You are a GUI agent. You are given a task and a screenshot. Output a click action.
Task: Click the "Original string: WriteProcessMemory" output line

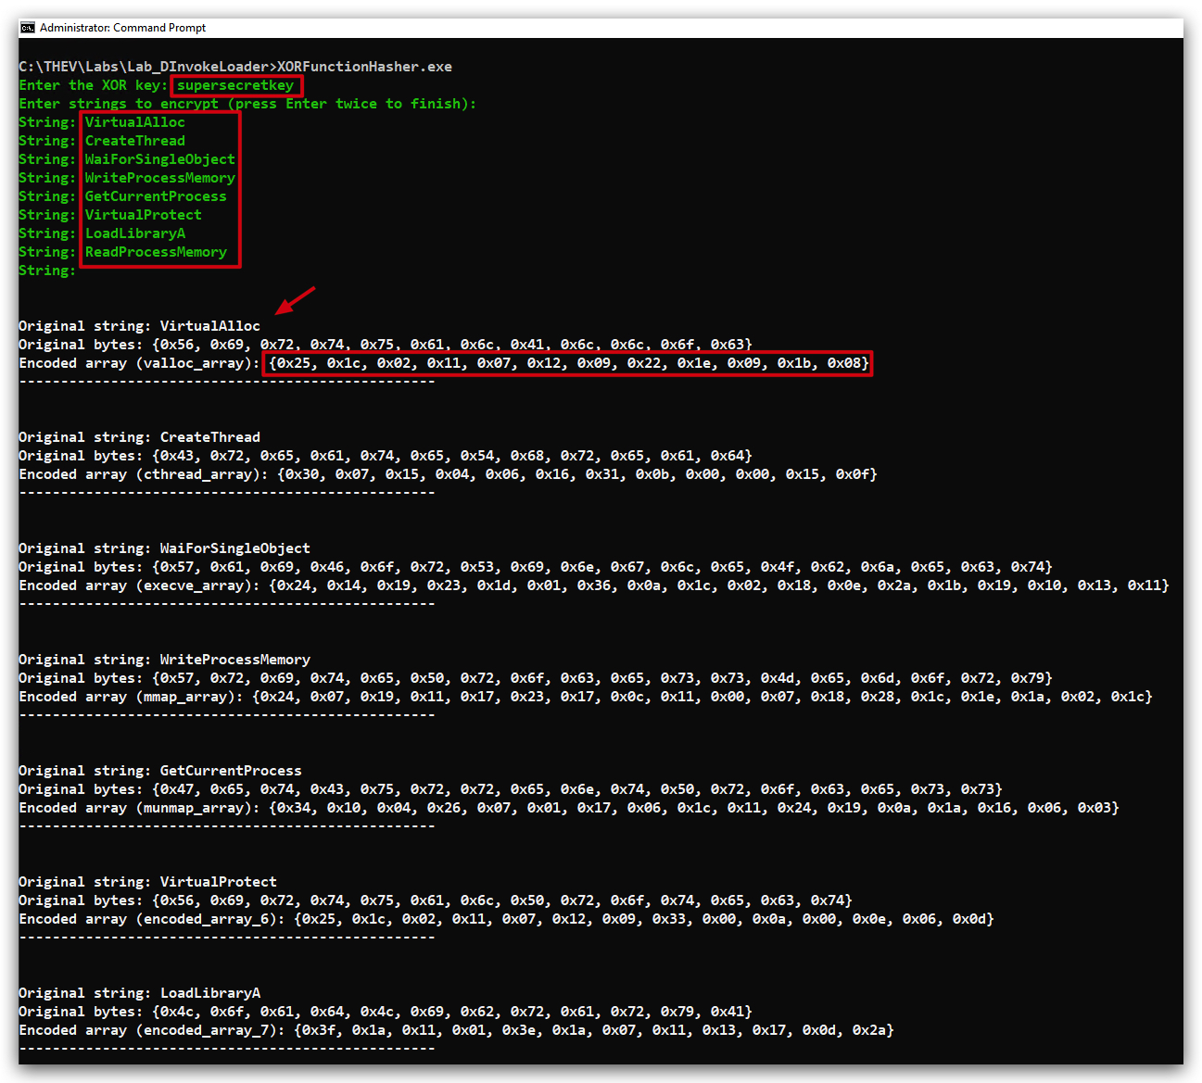coord(165,660)
